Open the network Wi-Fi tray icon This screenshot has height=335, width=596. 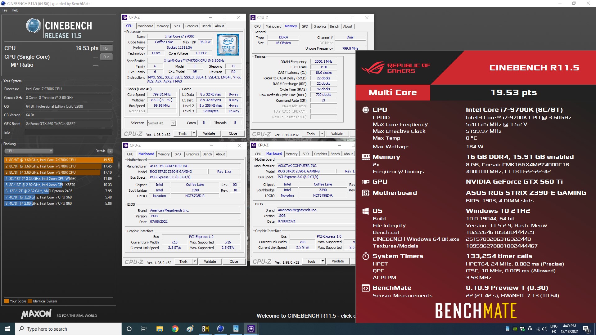(x=537, y=329)
